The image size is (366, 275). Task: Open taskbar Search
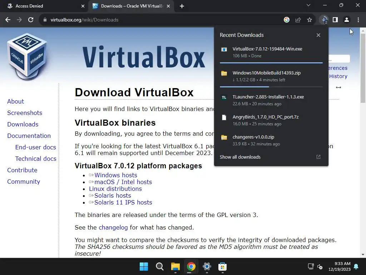(160, 266)
